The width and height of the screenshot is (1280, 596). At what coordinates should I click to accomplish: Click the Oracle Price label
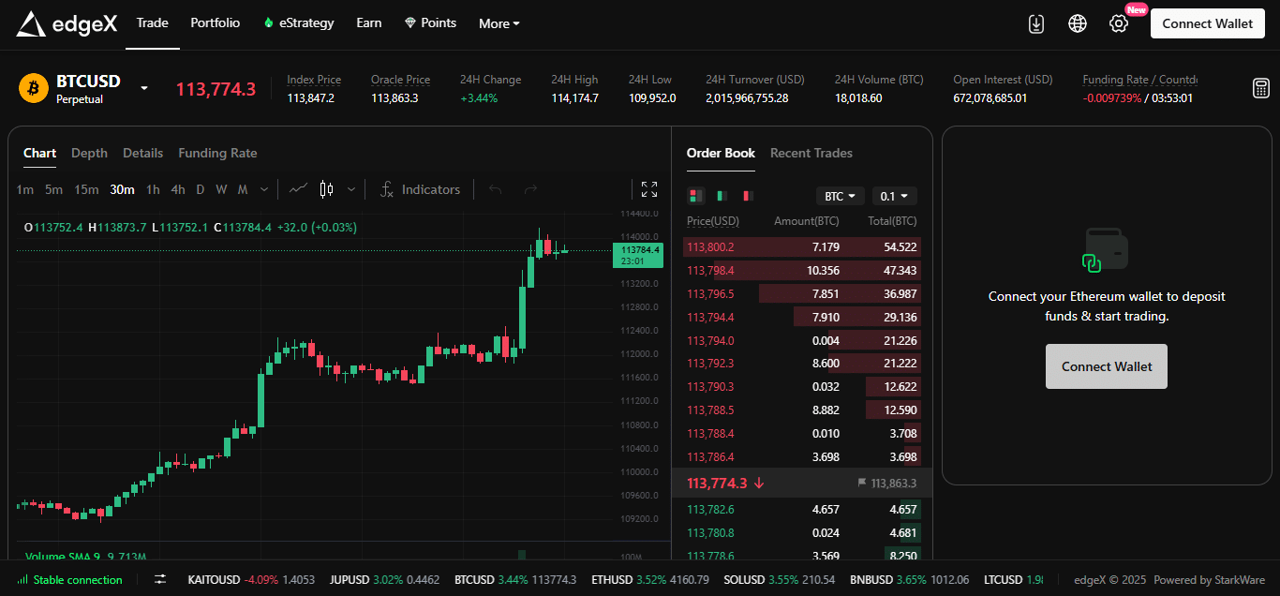tap(400, 80)
